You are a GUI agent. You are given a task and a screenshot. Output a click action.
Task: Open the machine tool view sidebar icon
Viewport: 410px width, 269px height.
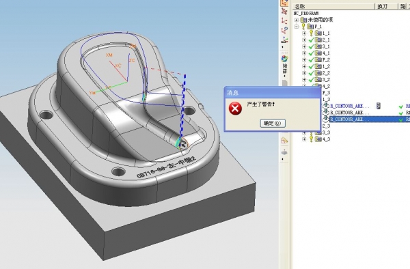coord(284,11)
